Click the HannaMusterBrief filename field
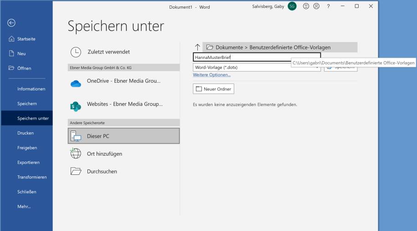Screen dimensions: 417x231 point(257,58)
